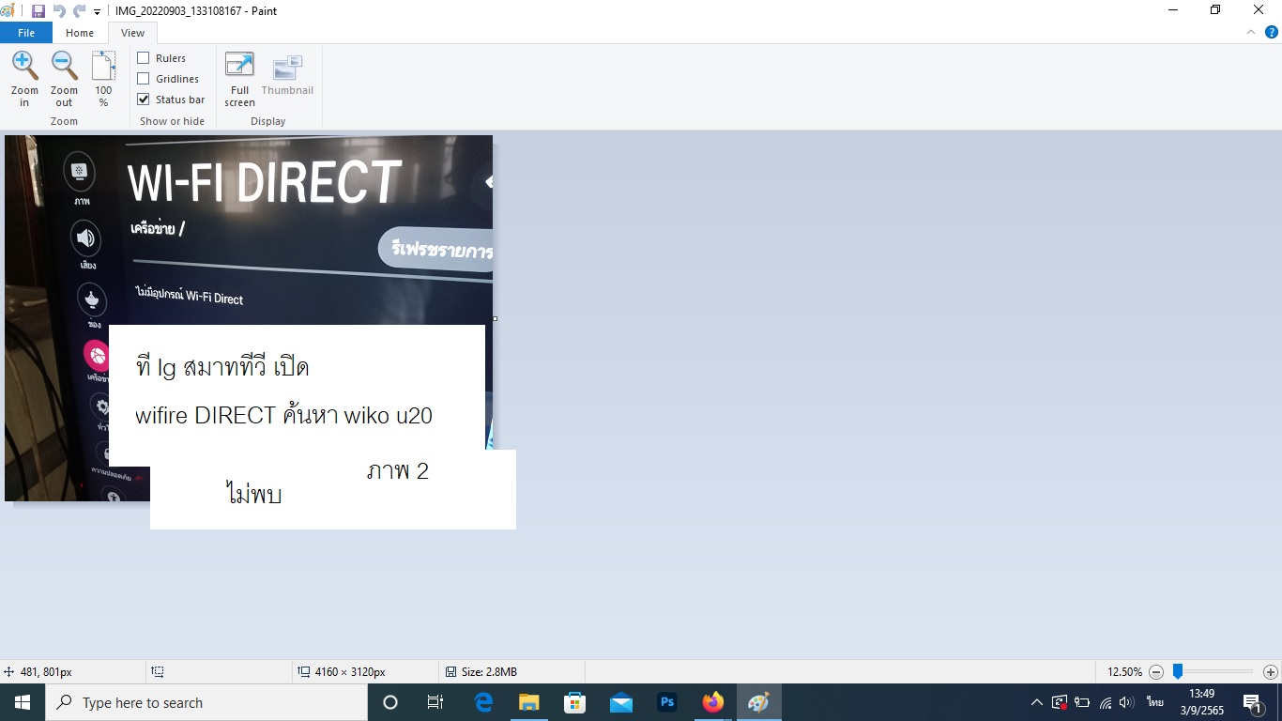Click the canvas resize handle at right edge
1282x721 pixels.
pos(495,318)
